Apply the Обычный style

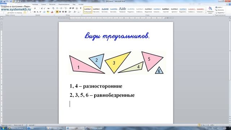click(x=88, y=10)
